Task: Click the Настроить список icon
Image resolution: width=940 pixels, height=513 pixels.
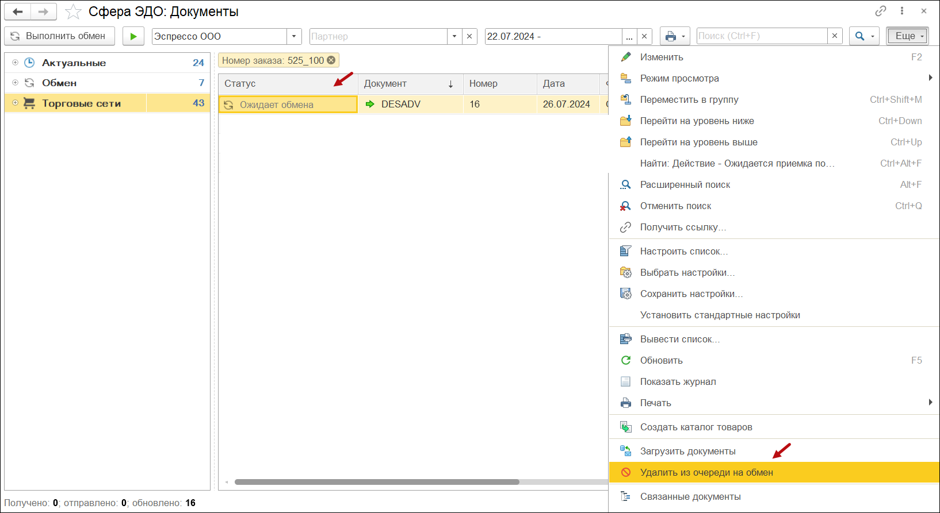Action: point(626,251)
